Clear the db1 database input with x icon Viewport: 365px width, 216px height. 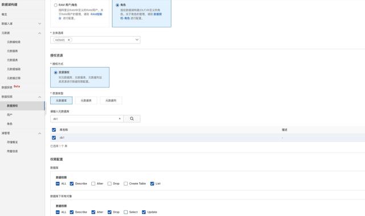120,118
